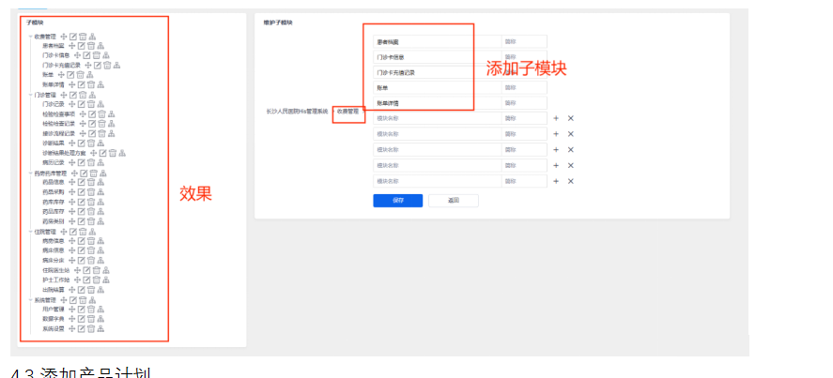Focus the 门诊卡充值记录 module name field
The width and height of the screenshot is (833, 378).
438,72
